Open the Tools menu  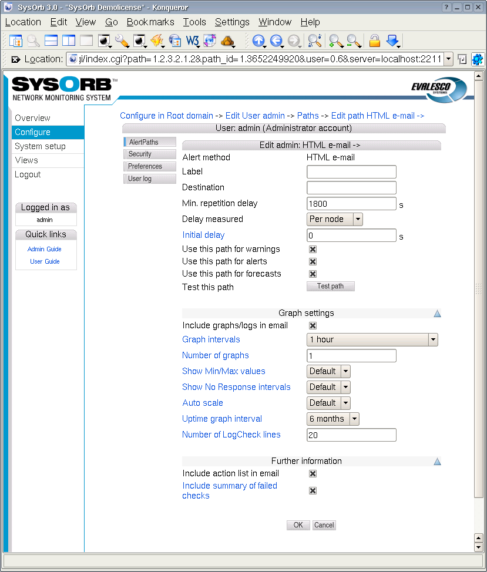pos(194,22)
